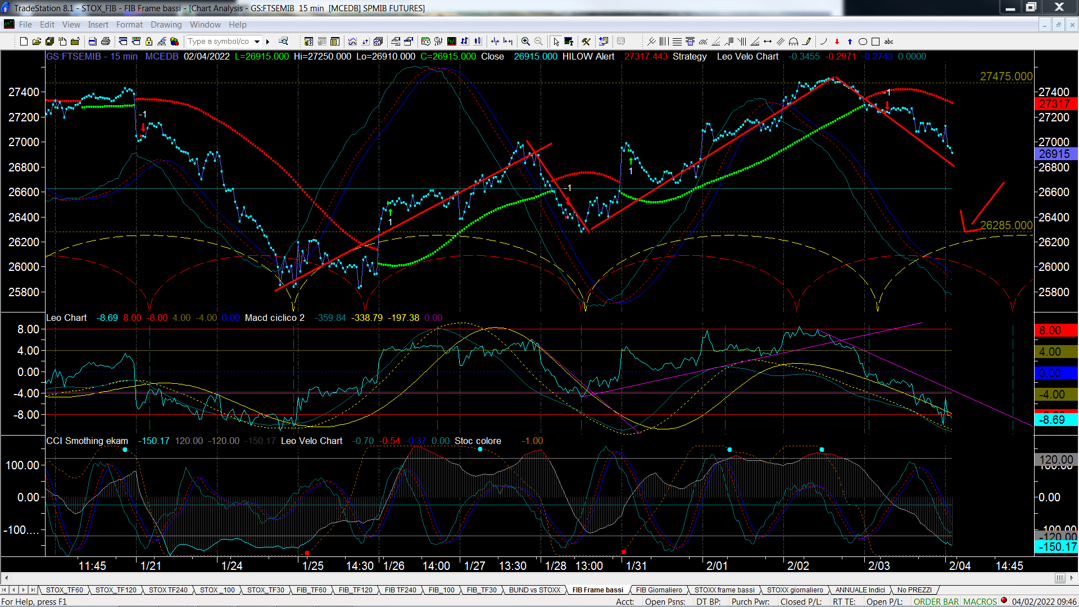Open the Insert menu
This screenshot has width=1079, height=607.
(98, 25)
